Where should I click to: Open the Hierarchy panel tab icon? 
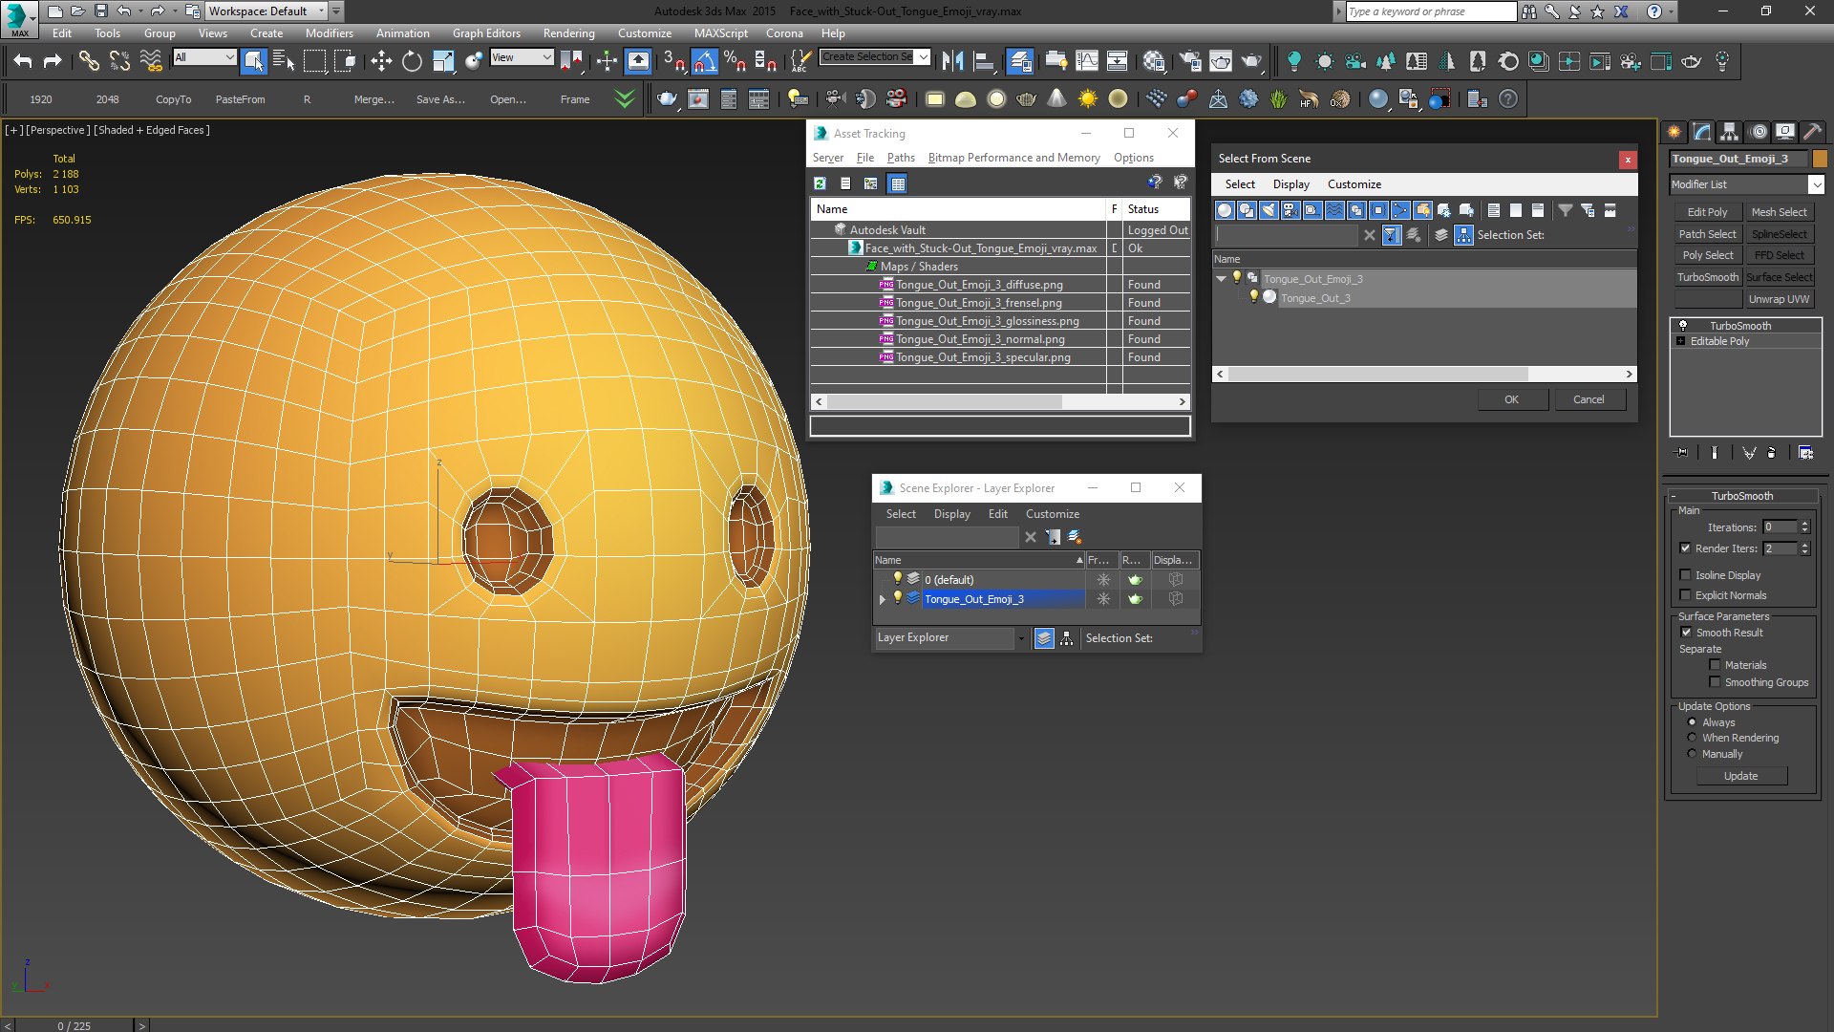coord(1729,132)
